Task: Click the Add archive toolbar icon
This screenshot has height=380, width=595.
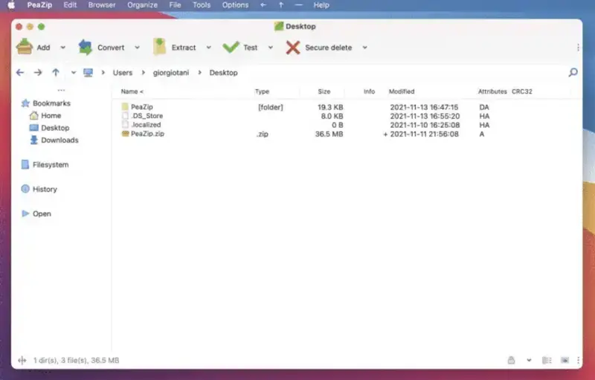Action: click(x=25, y=47)
